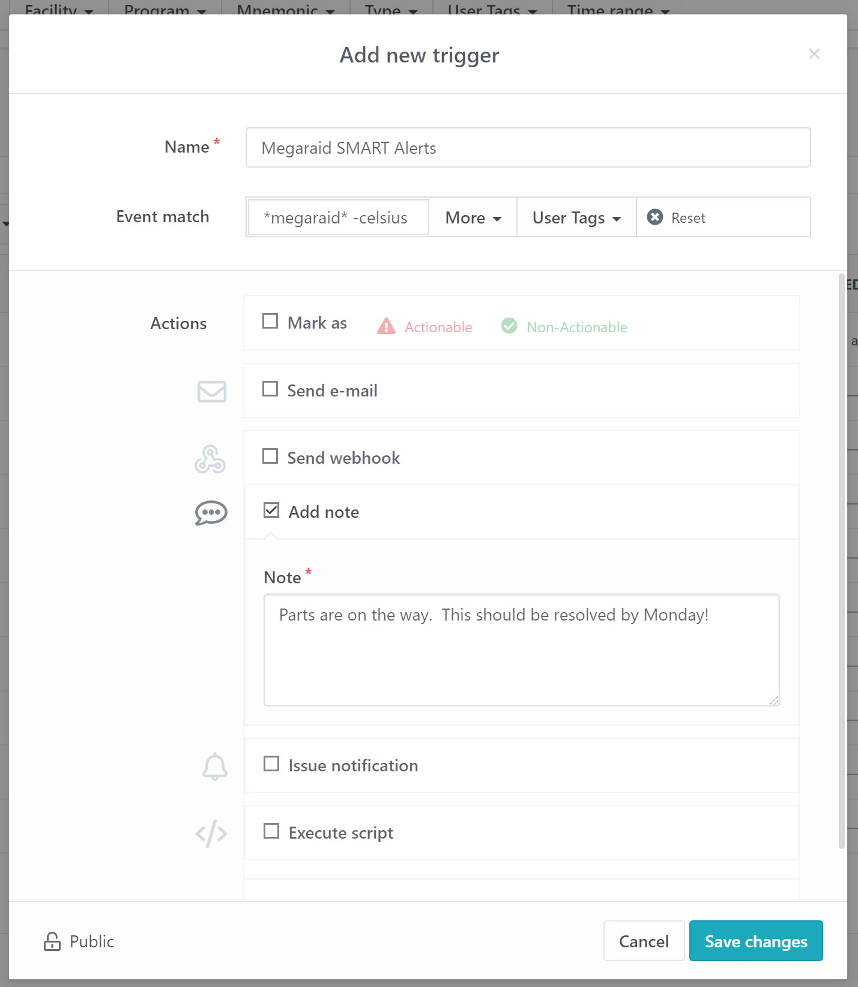
Task: Click the code brackets script icon
Action: click(211, 834)
